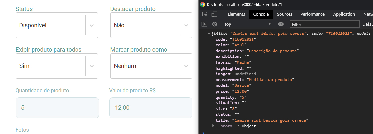
Task: Click the quantity: "5" property line
Action: click(231, 97)
